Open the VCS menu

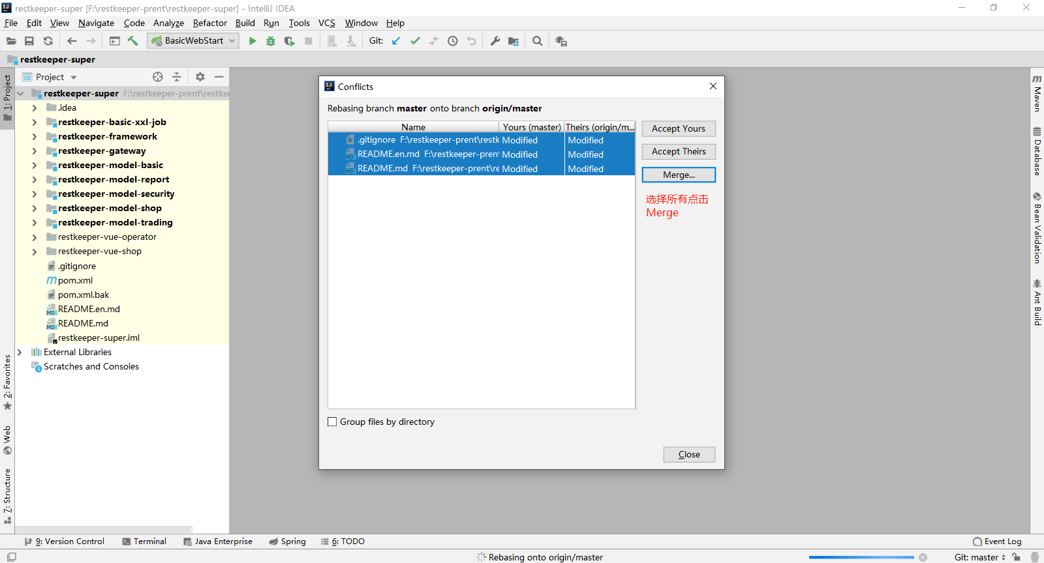[326, 23]
